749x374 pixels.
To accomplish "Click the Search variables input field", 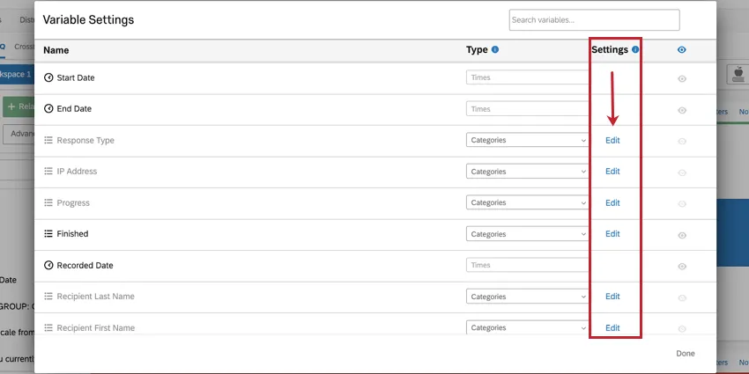I will point(594,20).
